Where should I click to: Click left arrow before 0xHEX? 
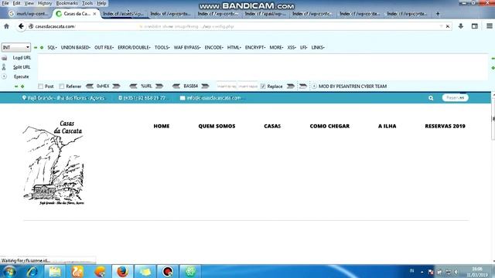(x=90, y=86)
